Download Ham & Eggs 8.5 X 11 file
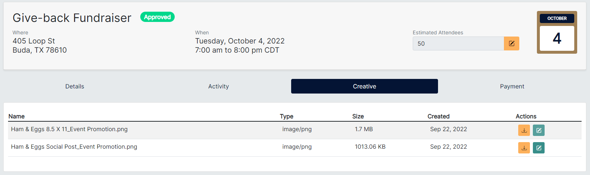 click(524, 130)
